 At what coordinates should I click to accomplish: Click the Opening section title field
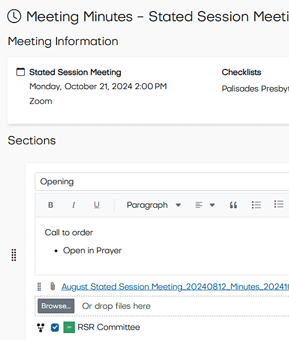(x=162, y=182)
